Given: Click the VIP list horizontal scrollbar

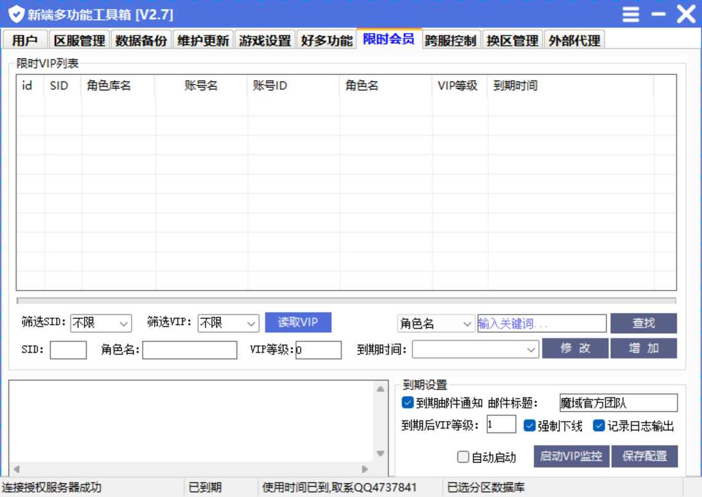Looking at the screenshot, I should (346, 301).
